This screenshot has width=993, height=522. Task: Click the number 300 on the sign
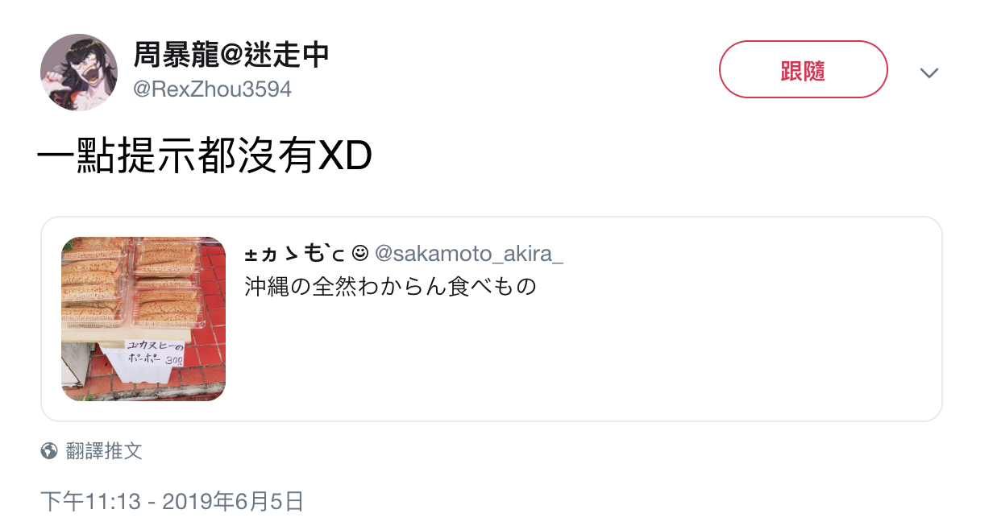click(174, 362)
